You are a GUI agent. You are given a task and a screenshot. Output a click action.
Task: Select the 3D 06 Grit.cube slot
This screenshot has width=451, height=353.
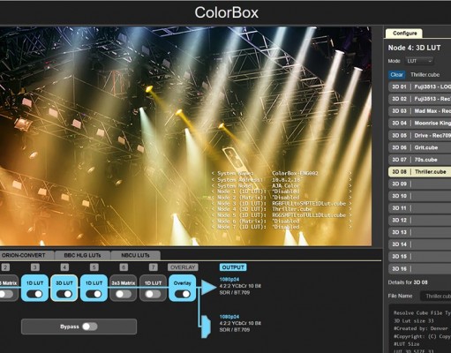coord(420,147)
